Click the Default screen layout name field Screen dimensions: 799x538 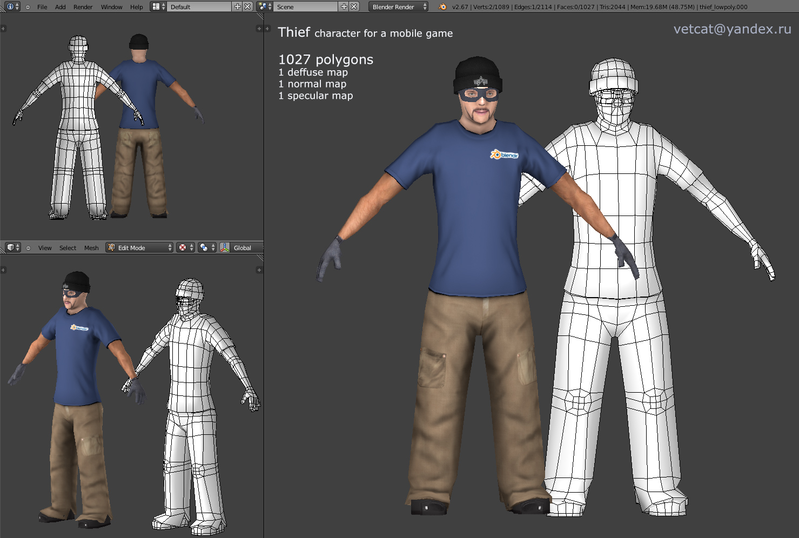[x=199, y=6]
